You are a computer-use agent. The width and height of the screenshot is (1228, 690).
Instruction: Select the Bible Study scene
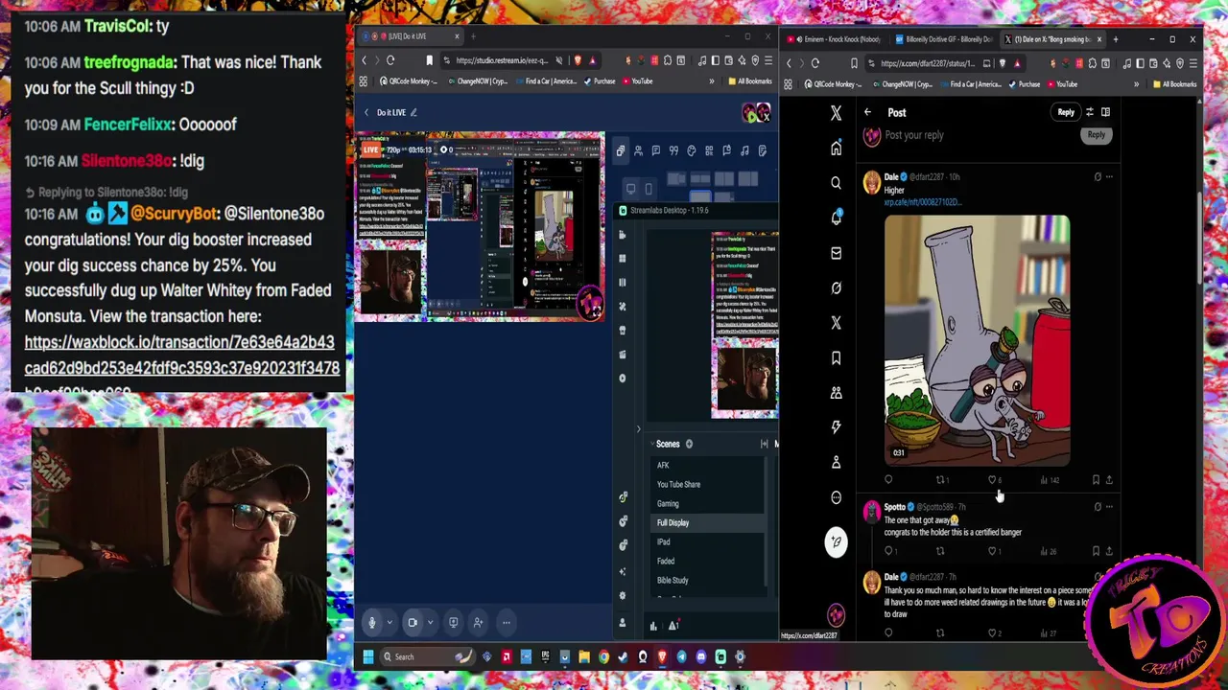coord(673,580)
